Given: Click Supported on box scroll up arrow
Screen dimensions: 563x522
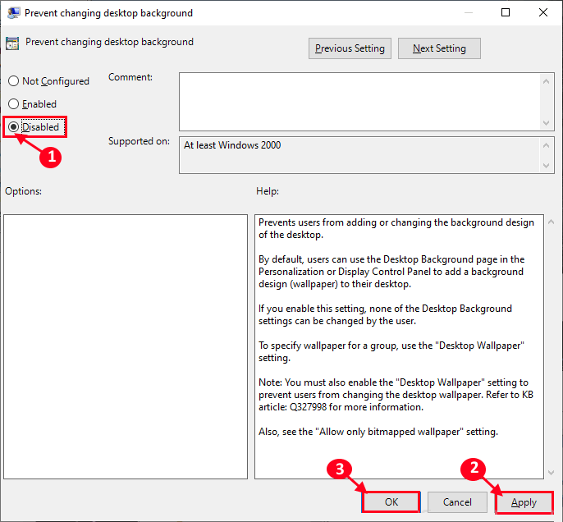Looking at the screenshot, I should point(546,145).
